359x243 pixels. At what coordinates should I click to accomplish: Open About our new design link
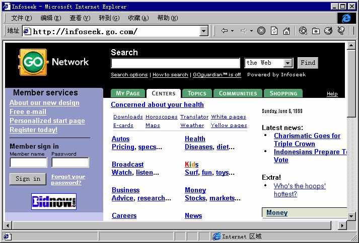pyautogui.click(x=44, y=103)
